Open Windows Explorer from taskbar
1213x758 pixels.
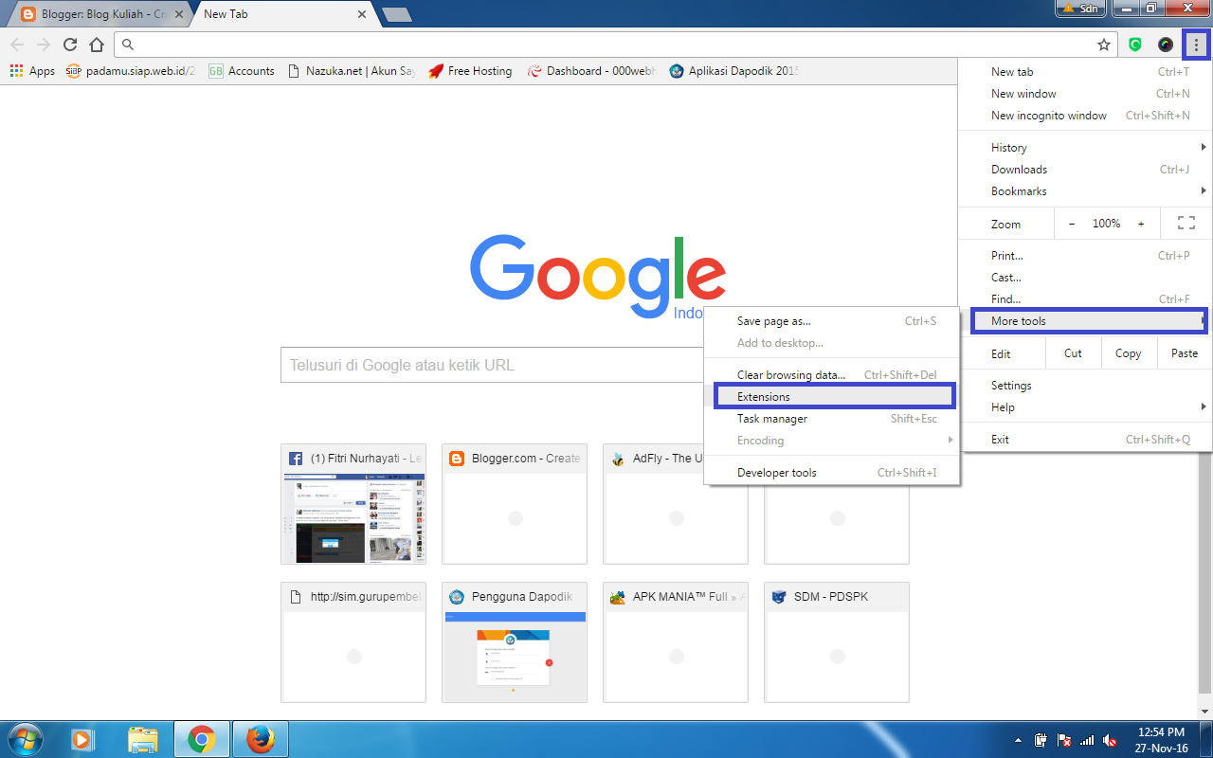[142, 738]
